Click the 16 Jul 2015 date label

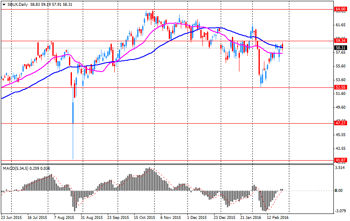pyautogui.click(x=37, y=217)
